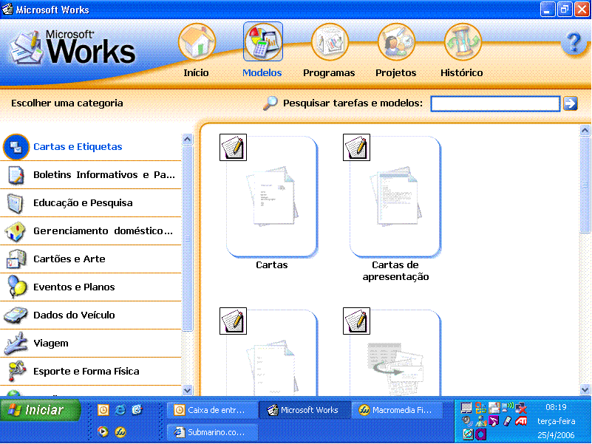Launch Windows Media Player from quick launch
Image resolution: width=592 pixels, height=444 pixels.
pyautogui.click(x=103, y=431)
